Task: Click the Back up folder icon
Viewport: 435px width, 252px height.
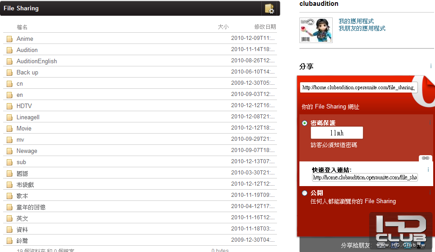Action: [x=10, y=73]
